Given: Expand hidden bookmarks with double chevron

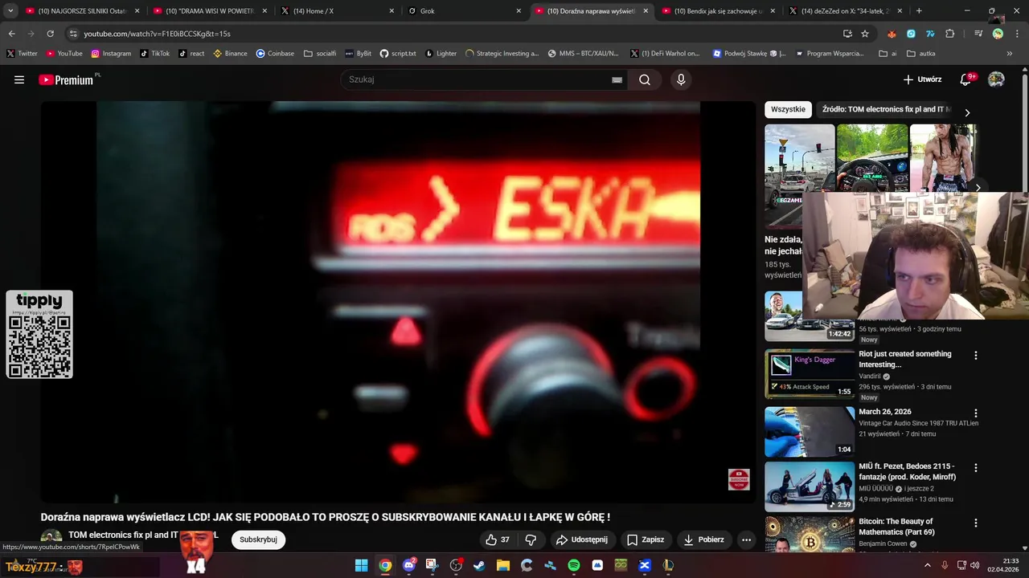Looking at the screenshot, I should (1010, 54).
